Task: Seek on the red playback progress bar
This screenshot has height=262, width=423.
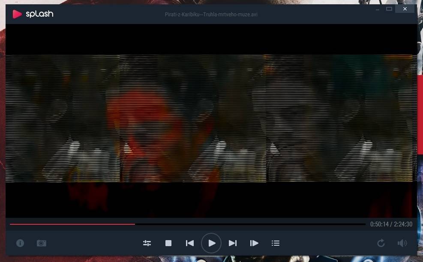Action: [187, 224]
